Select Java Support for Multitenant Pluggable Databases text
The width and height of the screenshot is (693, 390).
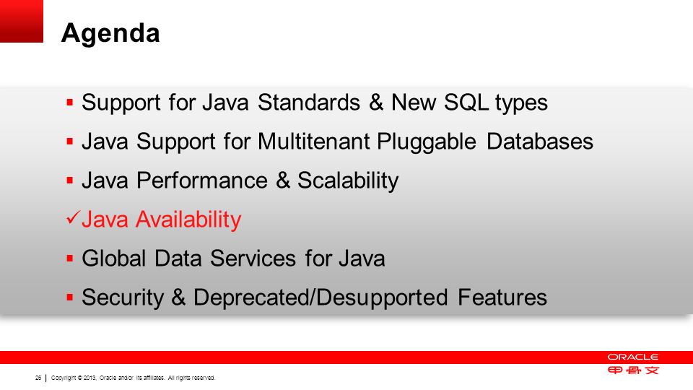click(337, 142)
